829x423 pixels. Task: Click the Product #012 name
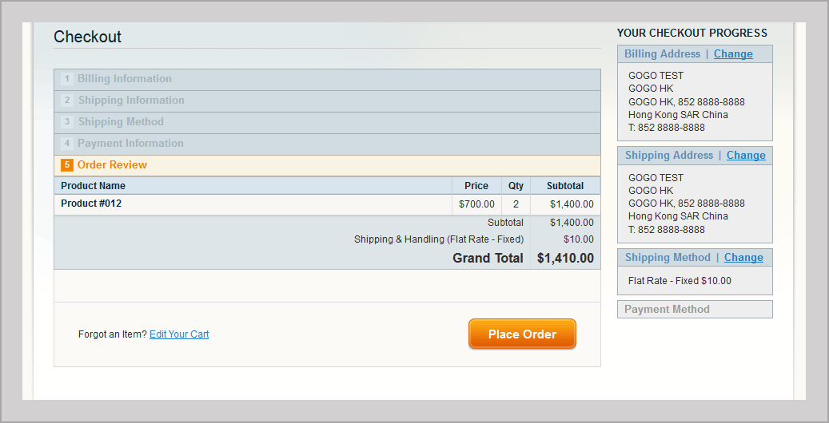click(x=91, y=204)
